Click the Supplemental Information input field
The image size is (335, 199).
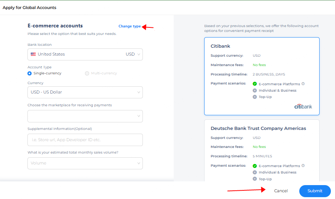coord(85,140)
